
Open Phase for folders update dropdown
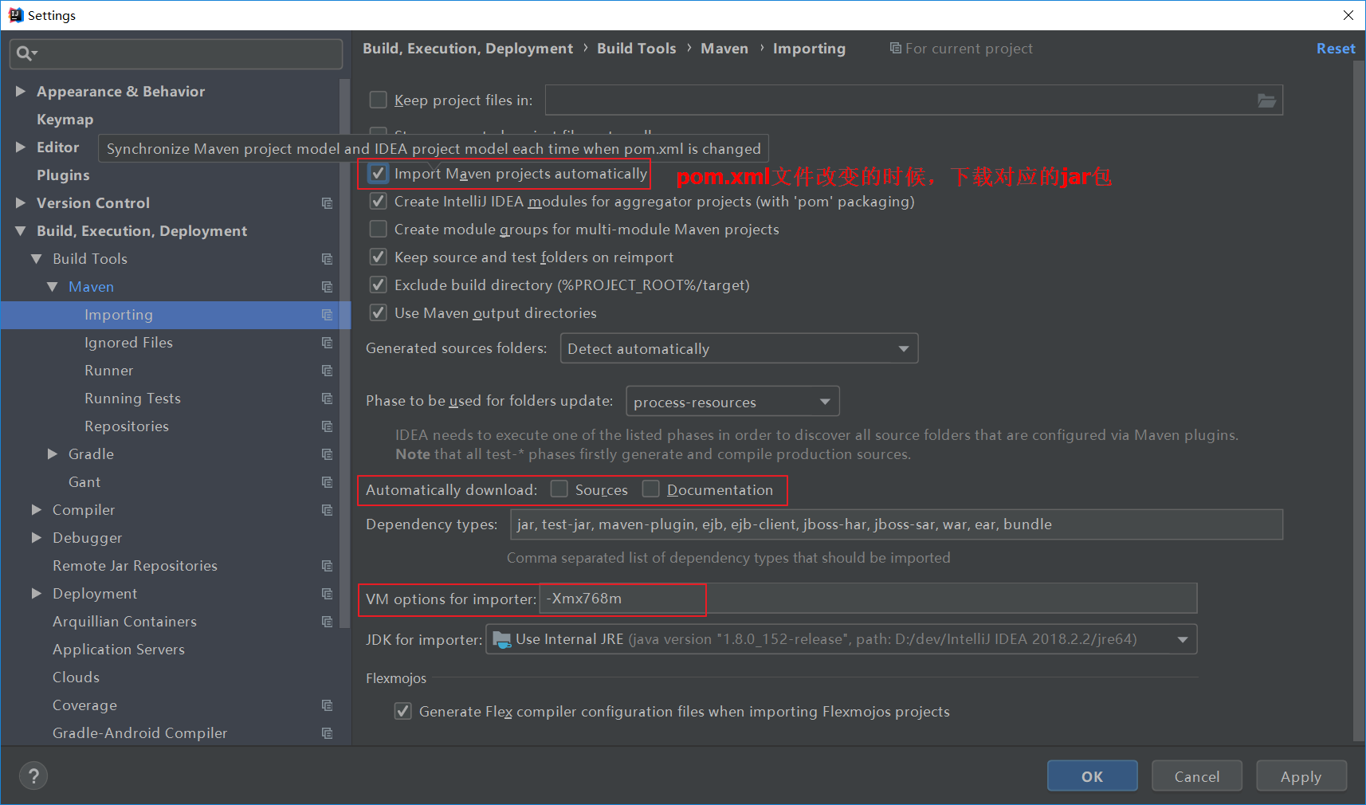point(732,402)
